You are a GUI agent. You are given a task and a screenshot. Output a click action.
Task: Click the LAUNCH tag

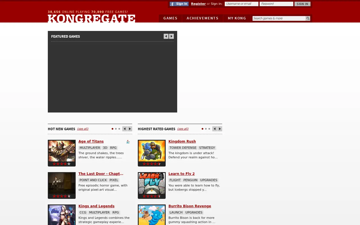tap(176, 213)
